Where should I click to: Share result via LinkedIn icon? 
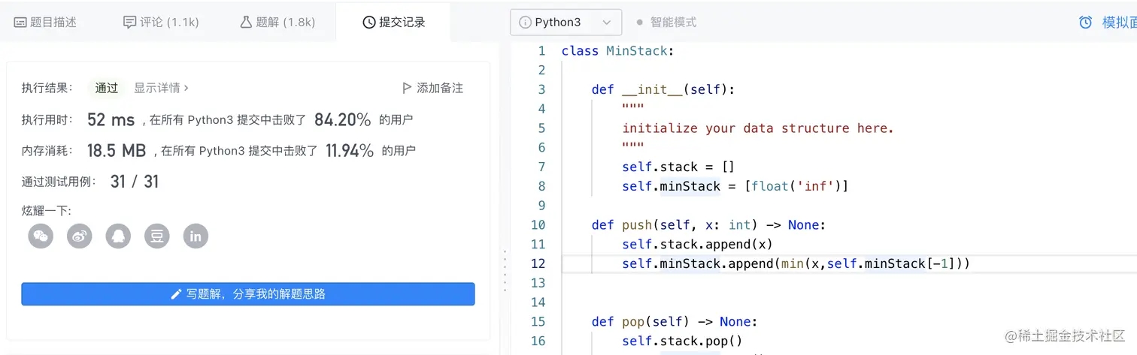point(196,236)
